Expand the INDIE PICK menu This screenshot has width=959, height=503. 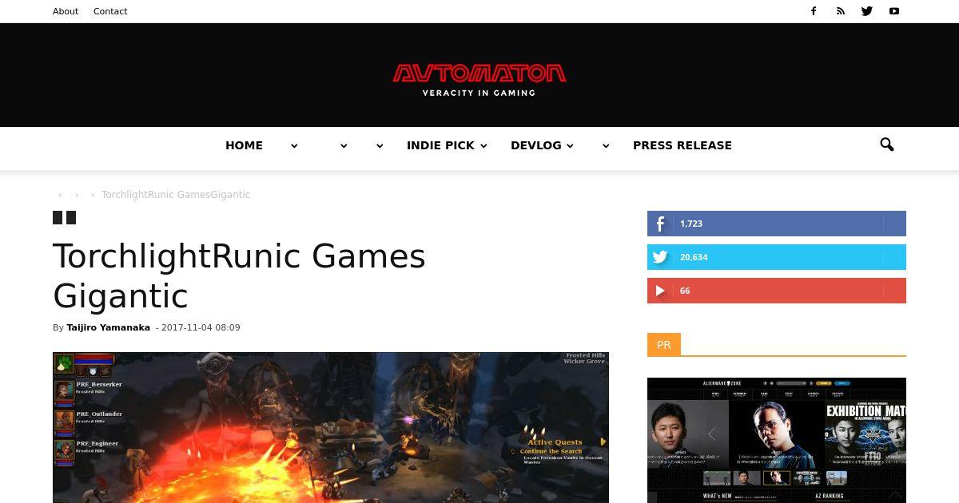pyautogui.click(x=447, y=145)
